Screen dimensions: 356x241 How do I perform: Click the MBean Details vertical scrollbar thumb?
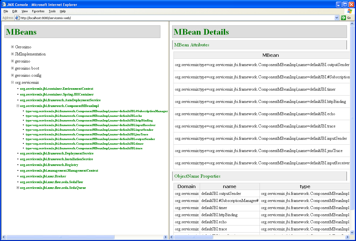[352, 118]
